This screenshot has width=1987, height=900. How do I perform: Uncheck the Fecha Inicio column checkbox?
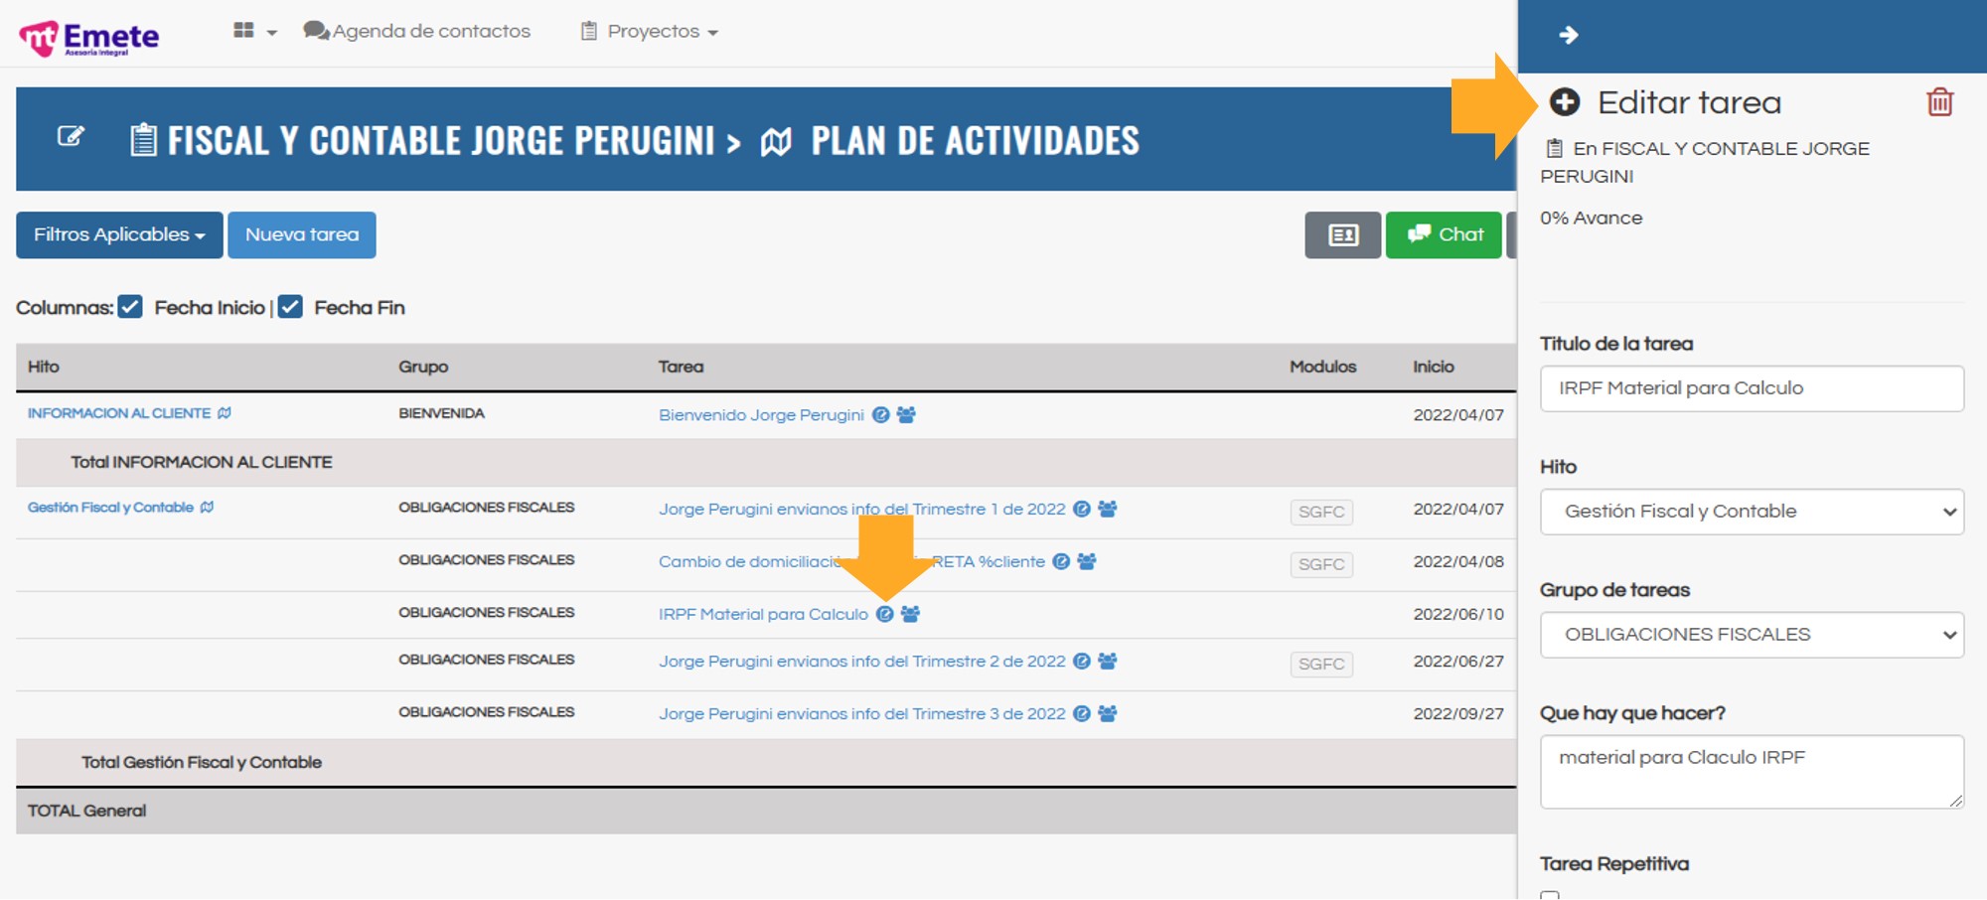[130, 307]
